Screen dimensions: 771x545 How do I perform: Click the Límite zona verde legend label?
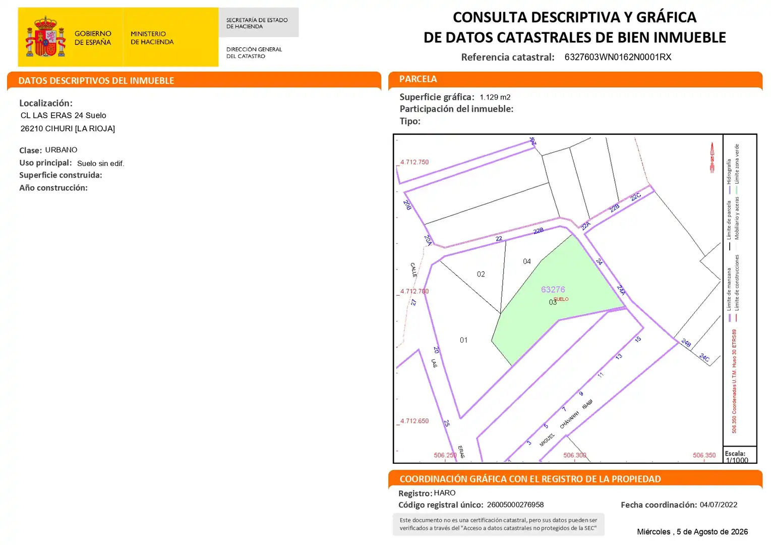tap(737, 163)
